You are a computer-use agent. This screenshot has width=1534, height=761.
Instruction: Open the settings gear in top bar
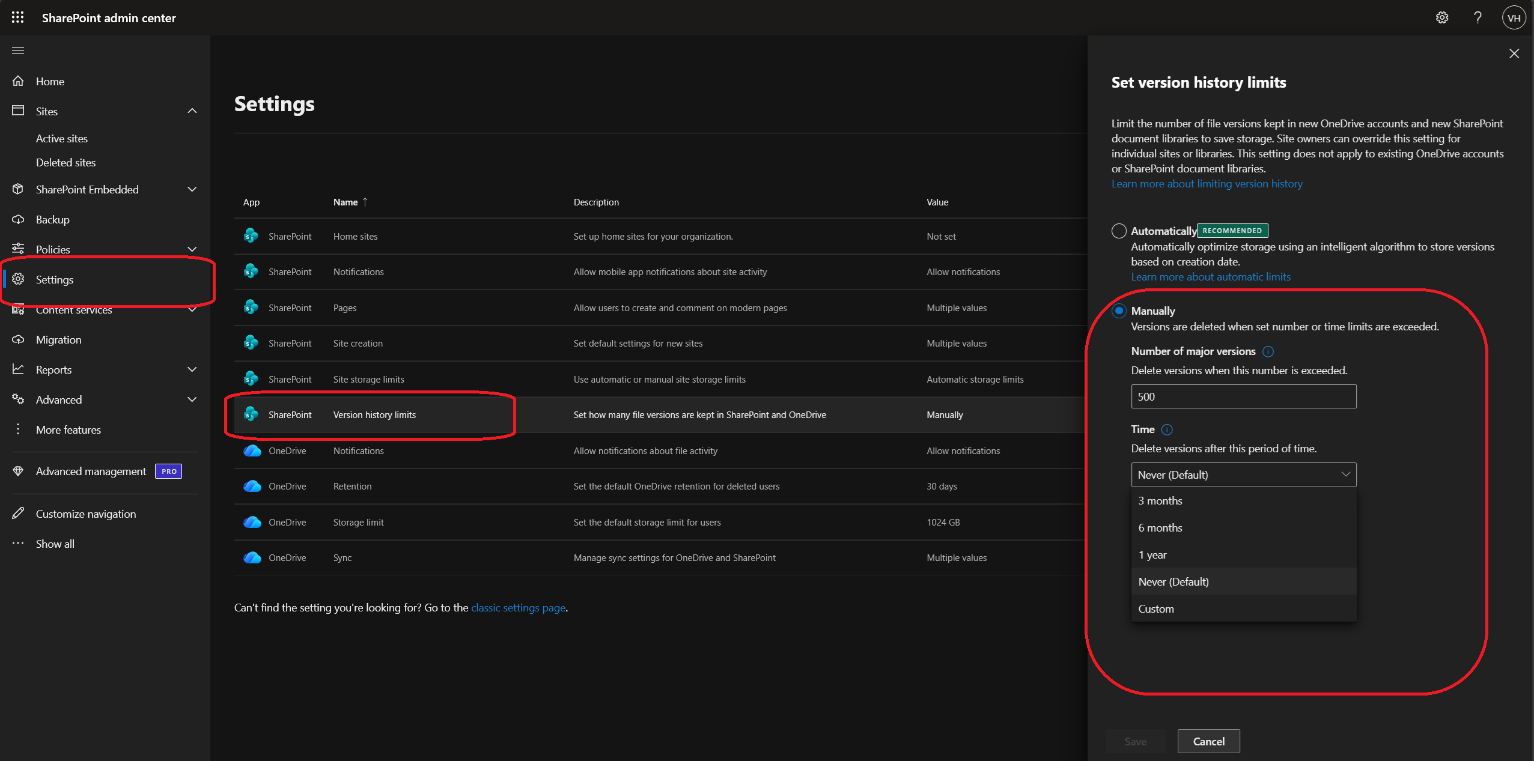[x=1441, y=17]
